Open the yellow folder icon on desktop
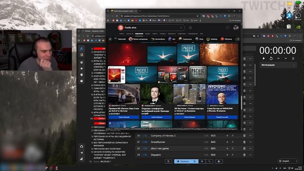This screenshot has height=171, width=304. coord(289,4)
